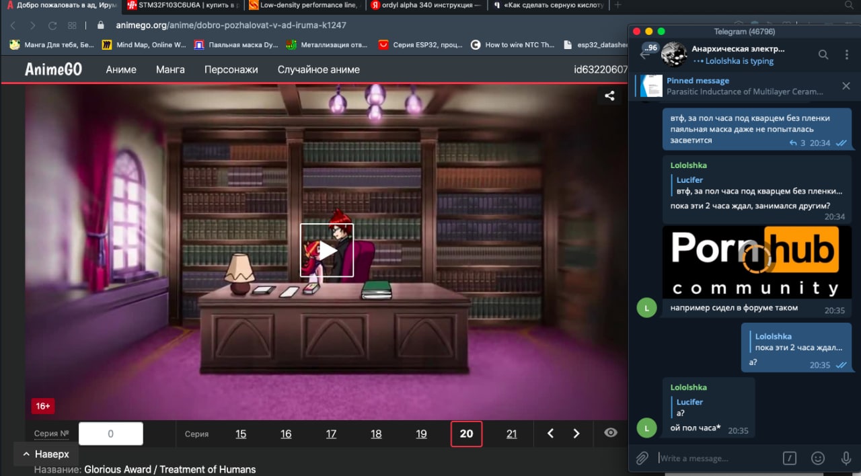Open the Аниме menu

coord(121,69)
